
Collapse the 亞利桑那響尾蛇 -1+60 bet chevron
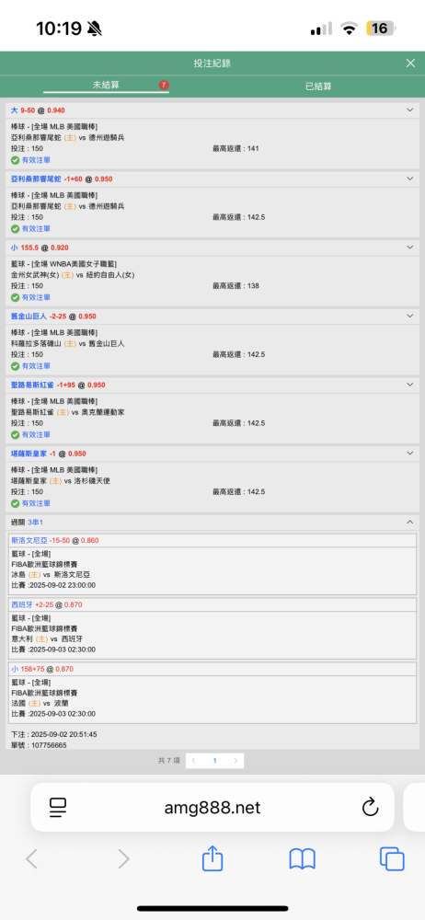tap(409, 178)
